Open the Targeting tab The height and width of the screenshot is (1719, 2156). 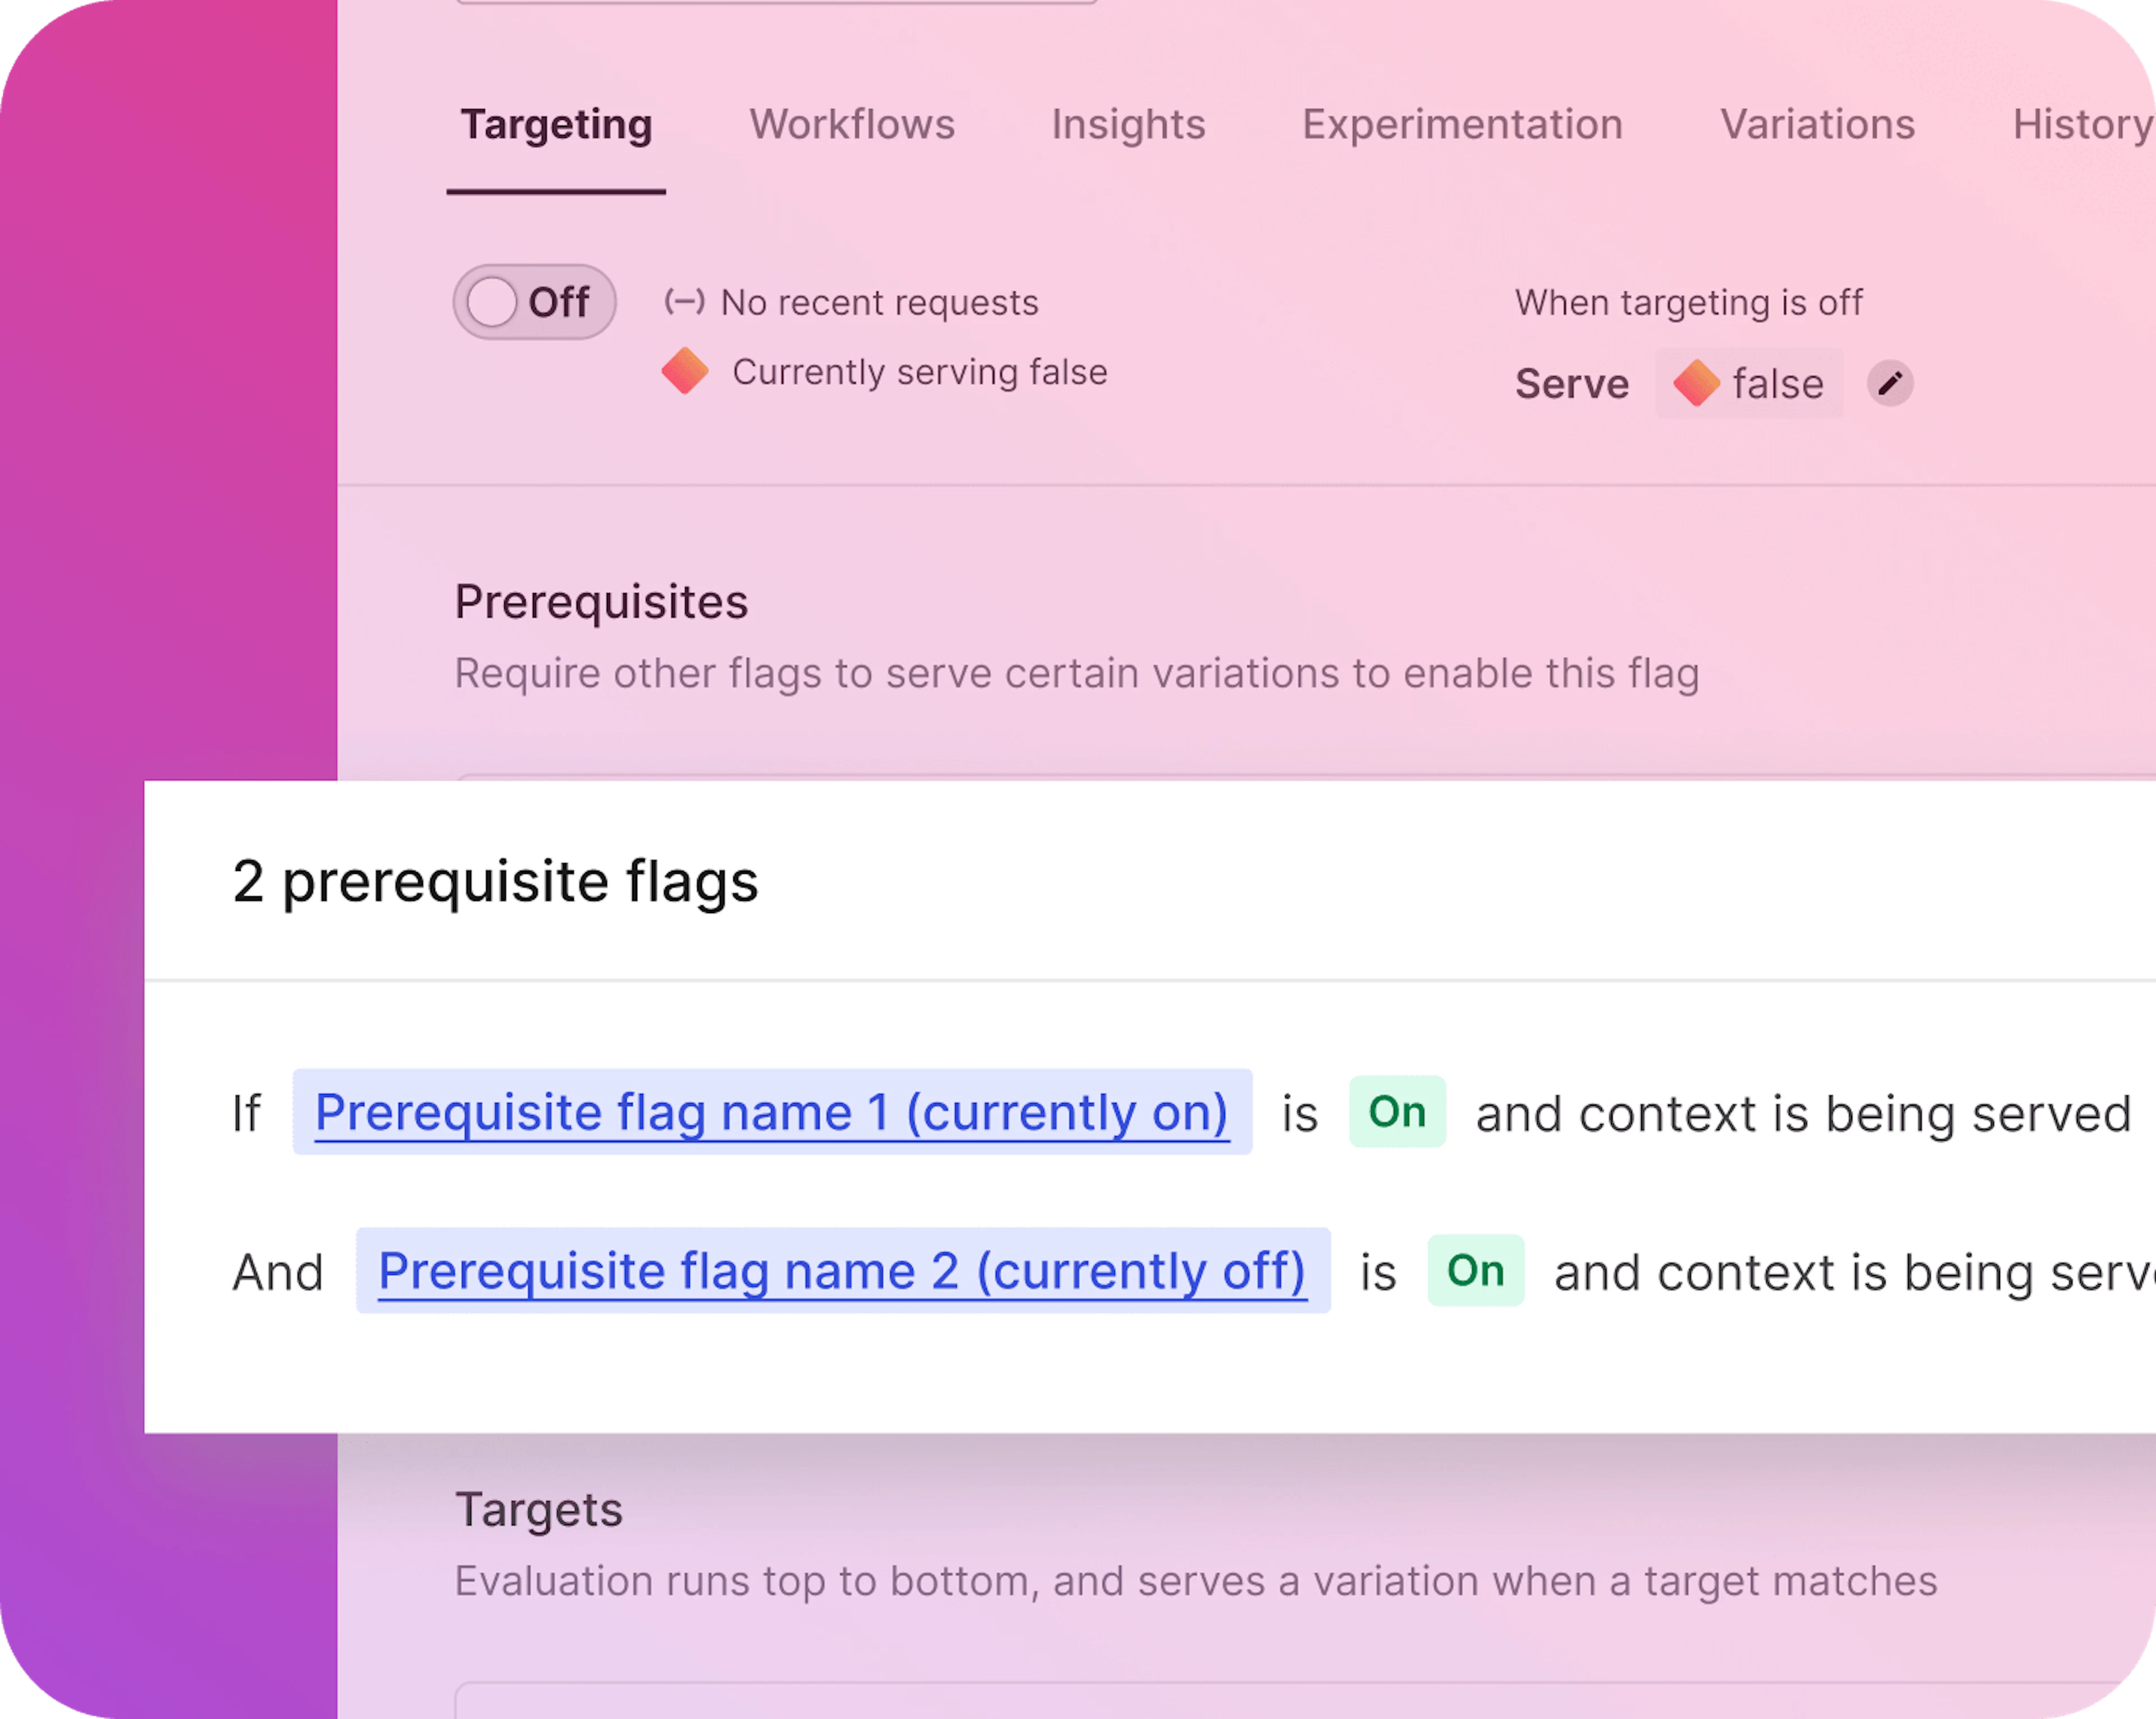pyautogui.click(x=556, y=125)
